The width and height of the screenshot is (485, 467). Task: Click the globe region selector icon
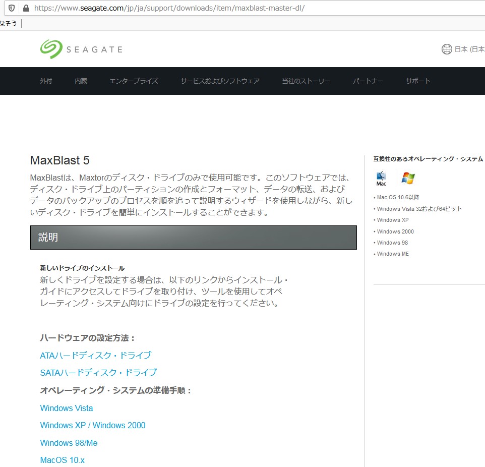(447, 49)
